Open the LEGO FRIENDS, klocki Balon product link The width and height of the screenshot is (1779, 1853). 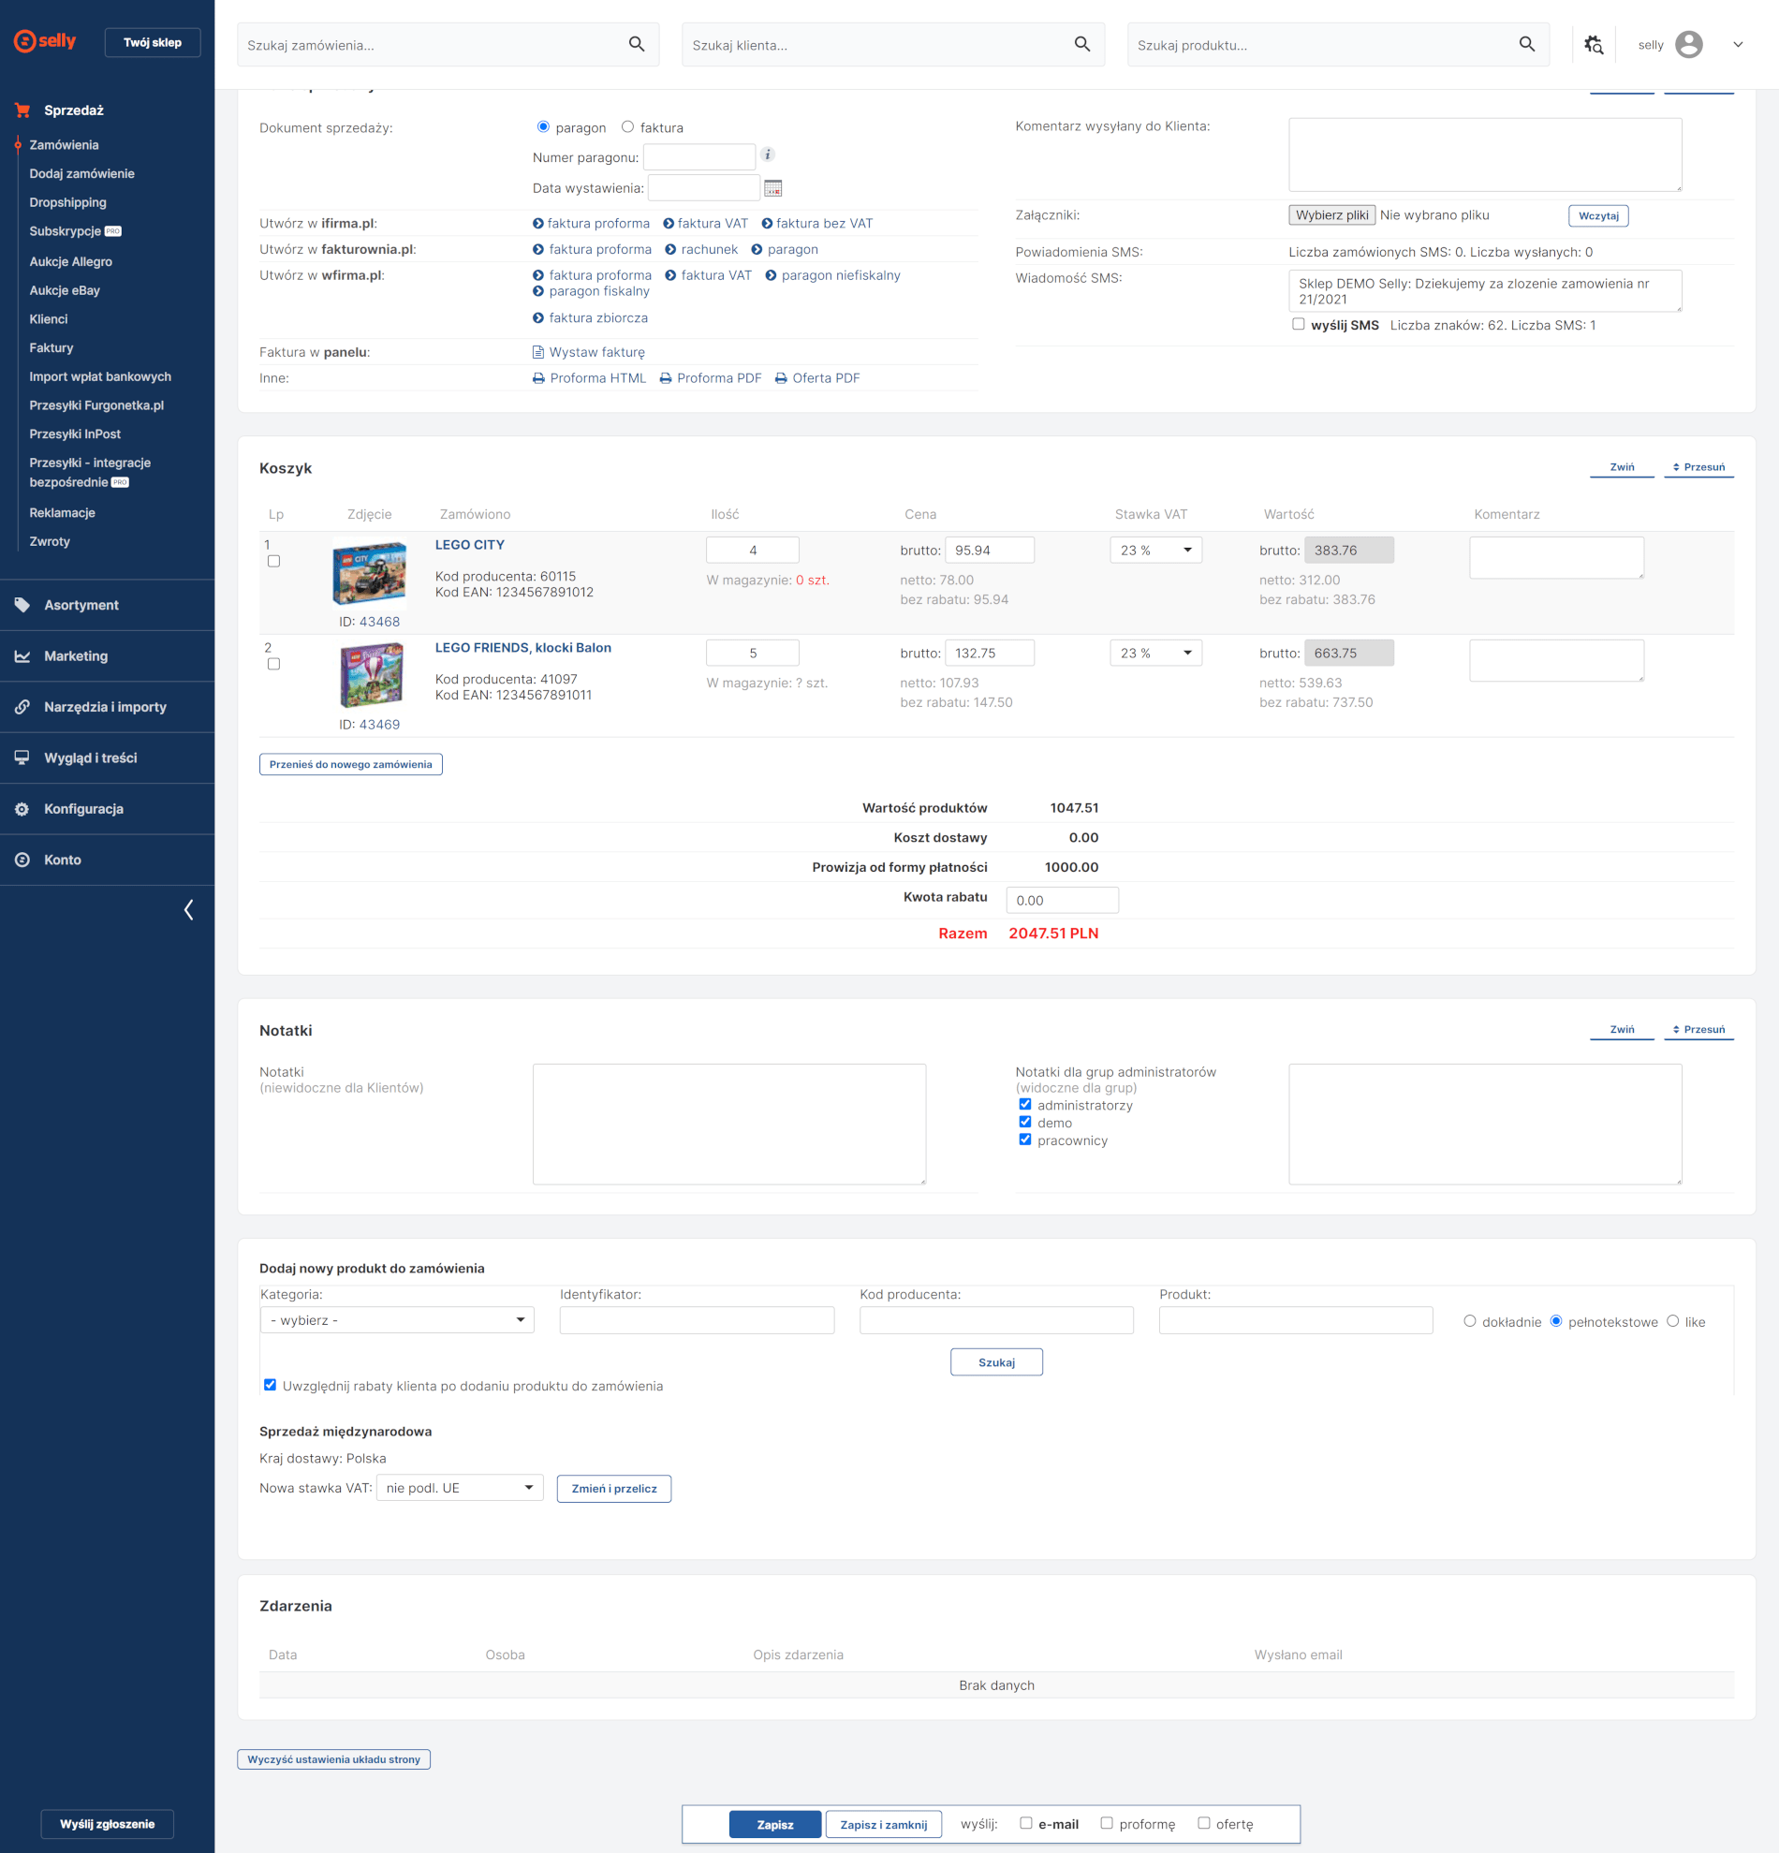(522, 648)
